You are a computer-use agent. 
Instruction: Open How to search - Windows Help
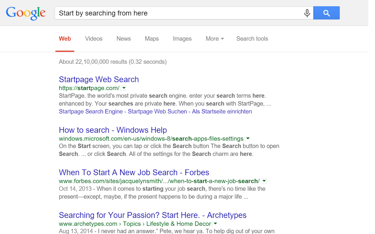pyautogui.click(x=113, y=130)
